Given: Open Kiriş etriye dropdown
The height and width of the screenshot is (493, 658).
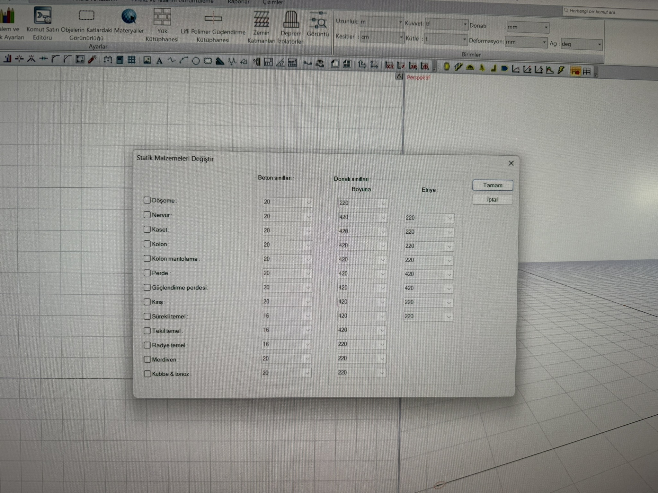Looking at the screenshot, I should [x=428, y=302].
